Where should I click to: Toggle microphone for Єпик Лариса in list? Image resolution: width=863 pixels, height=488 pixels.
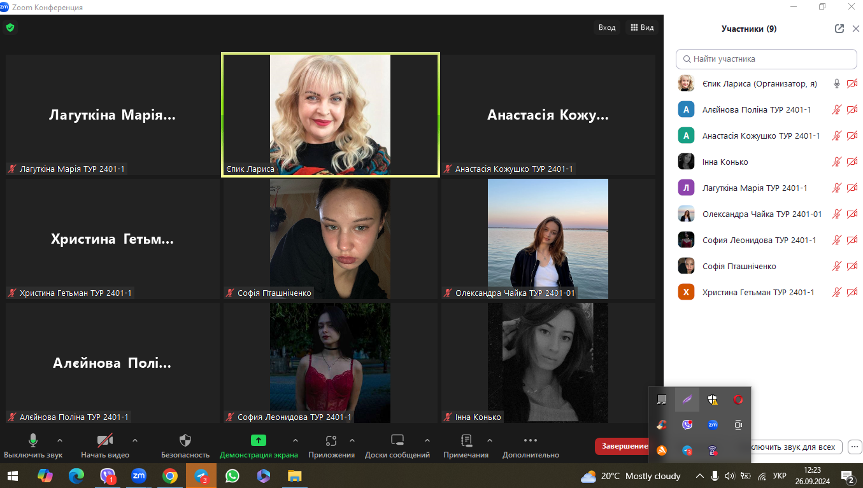coord(837,83)
